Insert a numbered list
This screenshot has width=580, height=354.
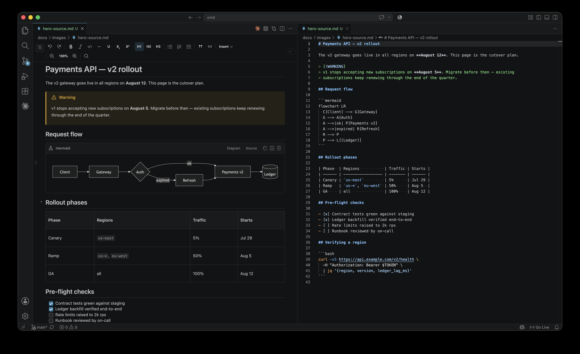(x=179, y=46)
